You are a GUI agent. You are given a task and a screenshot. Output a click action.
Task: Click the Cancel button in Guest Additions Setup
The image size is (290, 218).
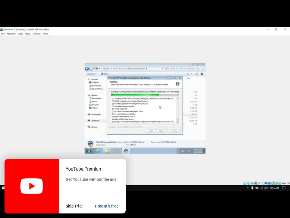click(x=175, y=131)
